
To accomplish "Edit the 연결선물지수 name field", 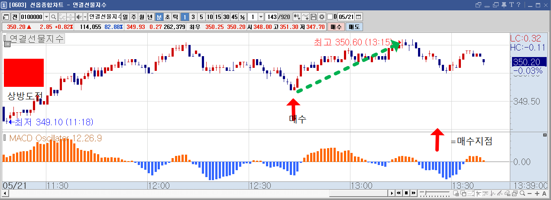I will click(x=104, y=17).
